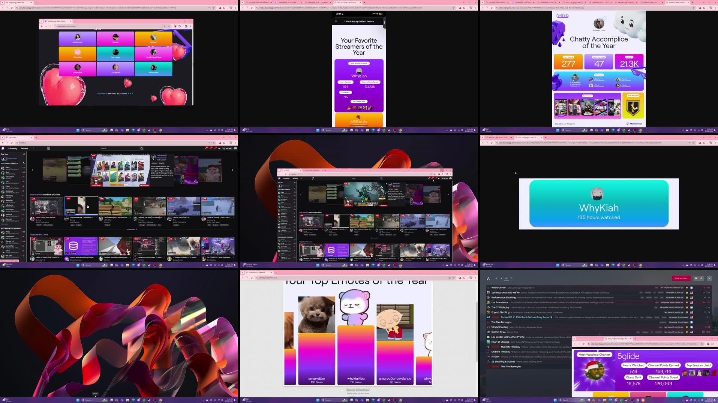The image size is (718, 403).
Task: Open Following on full-screen Twitch homepage
Action: coord(12,148)
